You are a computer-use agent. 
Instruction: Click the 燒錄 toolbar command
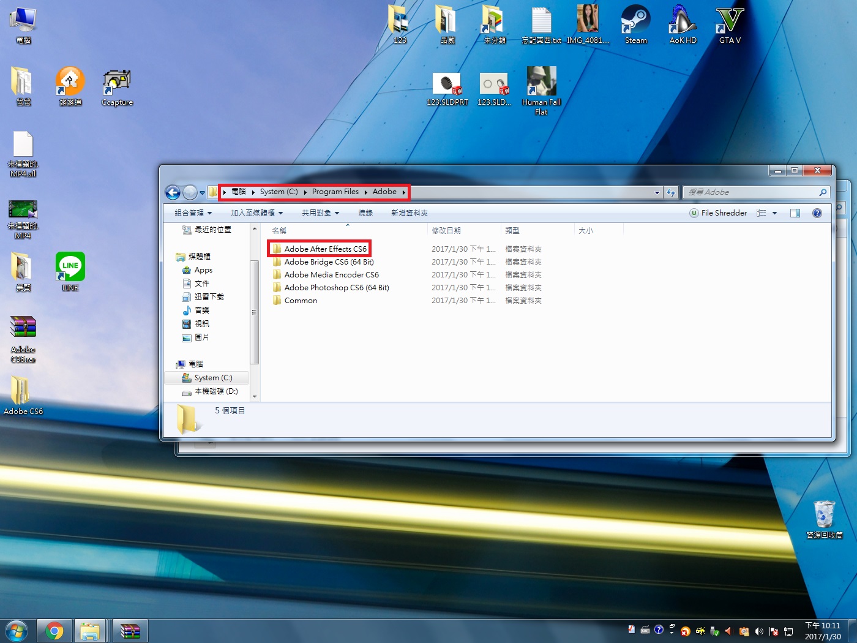click(365, 213)
